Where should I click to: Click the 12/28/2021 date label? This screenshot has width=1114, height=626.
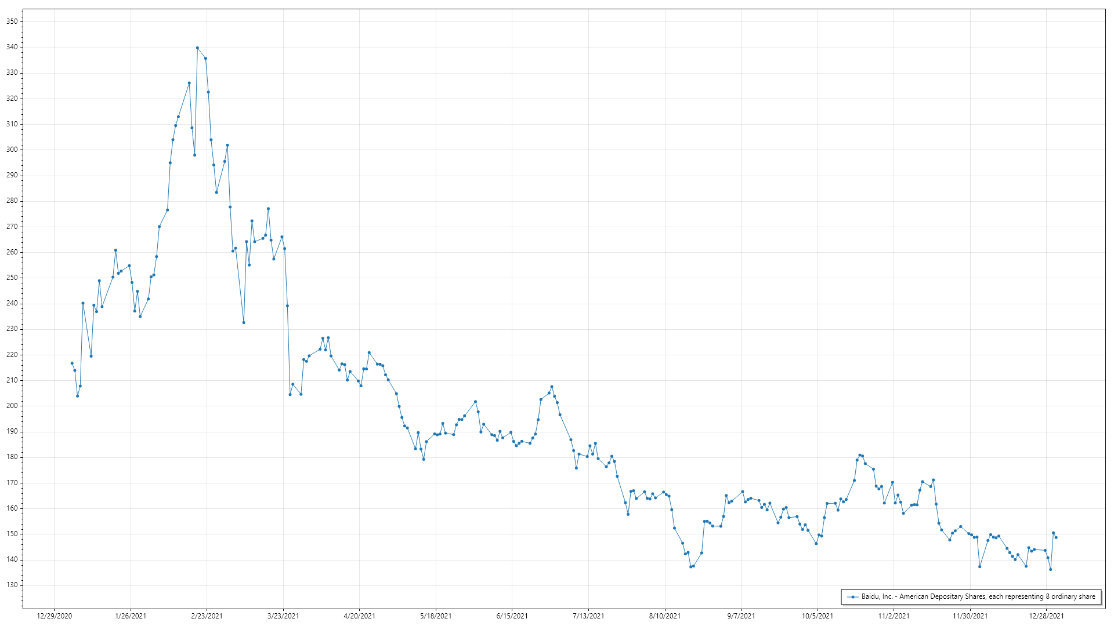coord(1047,616)
